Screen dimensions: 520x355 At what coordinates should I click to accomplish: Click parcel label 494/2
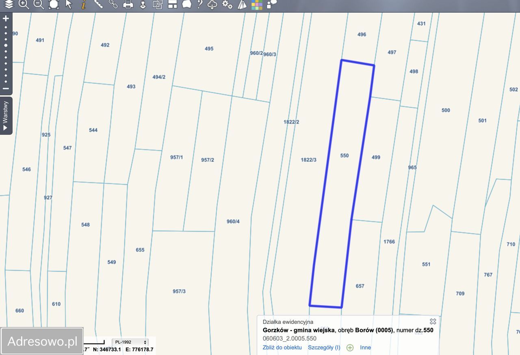[159, 77]
